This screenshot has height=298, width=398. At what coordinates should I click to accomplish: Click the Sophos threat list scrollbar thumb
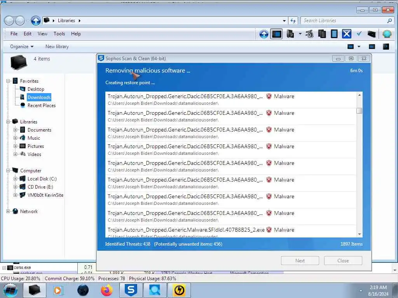(x=359, y=111)
